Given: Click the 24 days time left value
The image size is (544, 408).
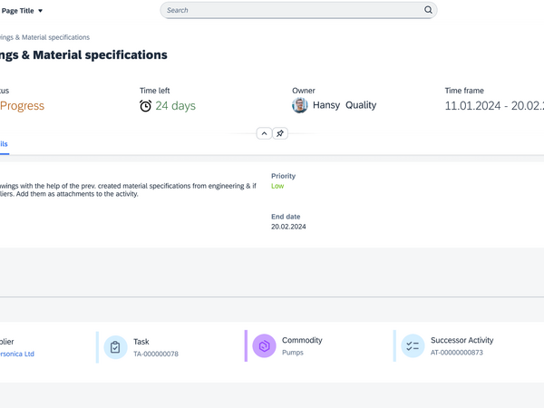Looking at the screenshot, I should [175, 106].
